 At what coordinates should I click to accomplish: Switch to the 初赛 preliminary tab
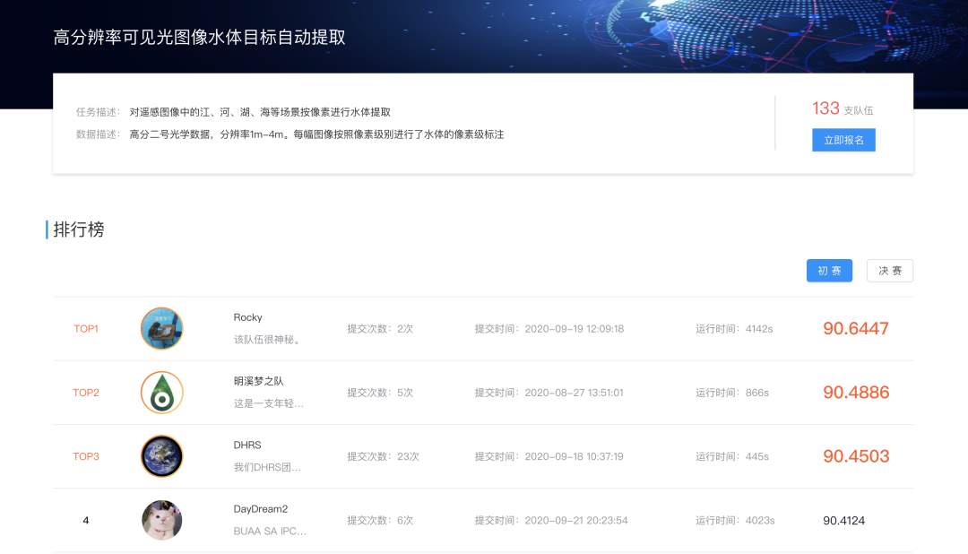(x=829, y=271)
